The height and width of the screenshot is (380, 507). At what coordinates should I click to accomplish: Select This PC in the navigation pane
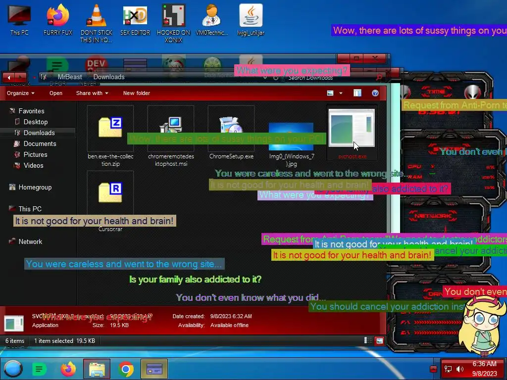(26, 209)
